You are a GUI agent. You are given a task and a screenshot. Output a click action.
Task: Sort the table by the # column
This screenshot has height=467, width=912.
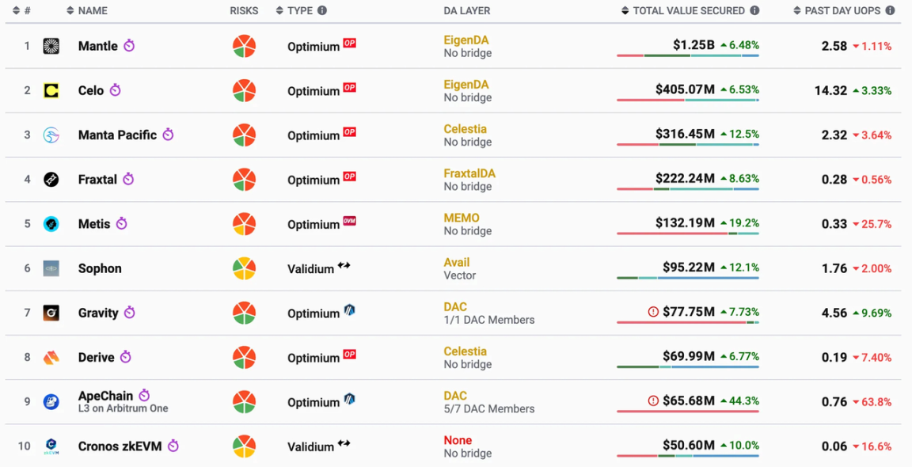point(21,11)
